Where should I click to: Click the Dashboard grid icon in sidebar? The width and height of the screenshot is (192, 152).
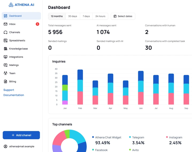(x=6, y=16)
